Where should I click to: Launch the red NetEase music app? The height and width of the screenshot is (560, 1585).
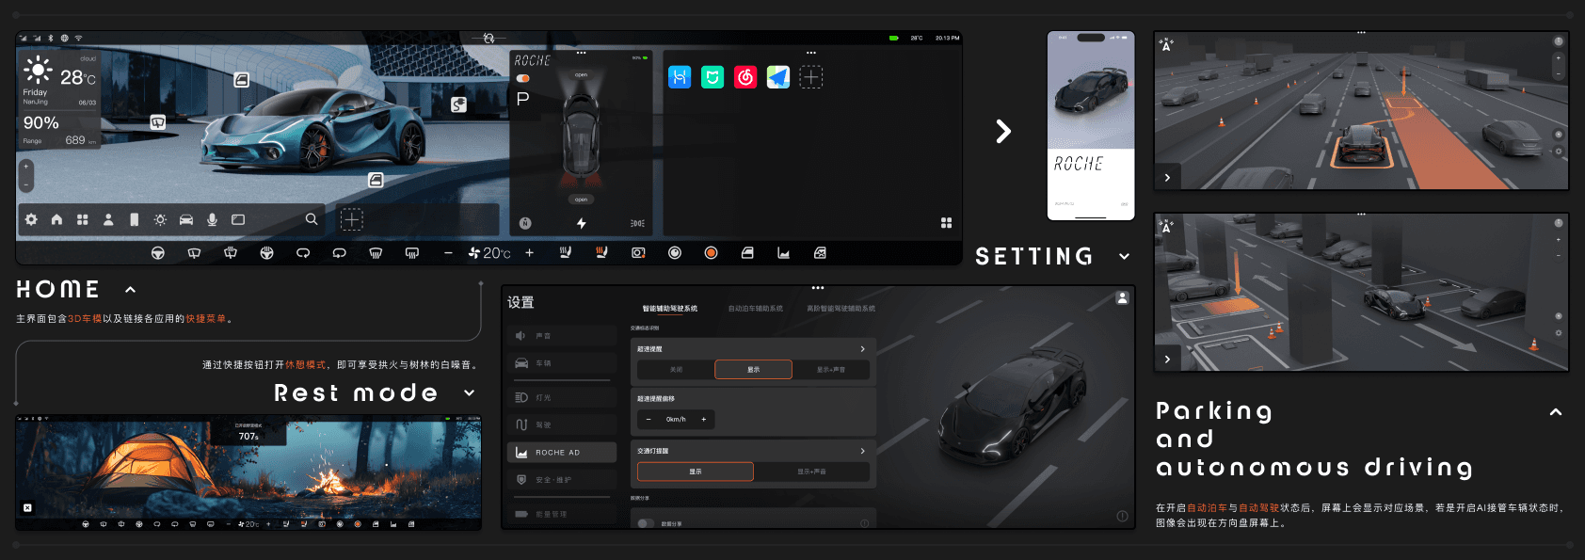[x=745, y=77]
